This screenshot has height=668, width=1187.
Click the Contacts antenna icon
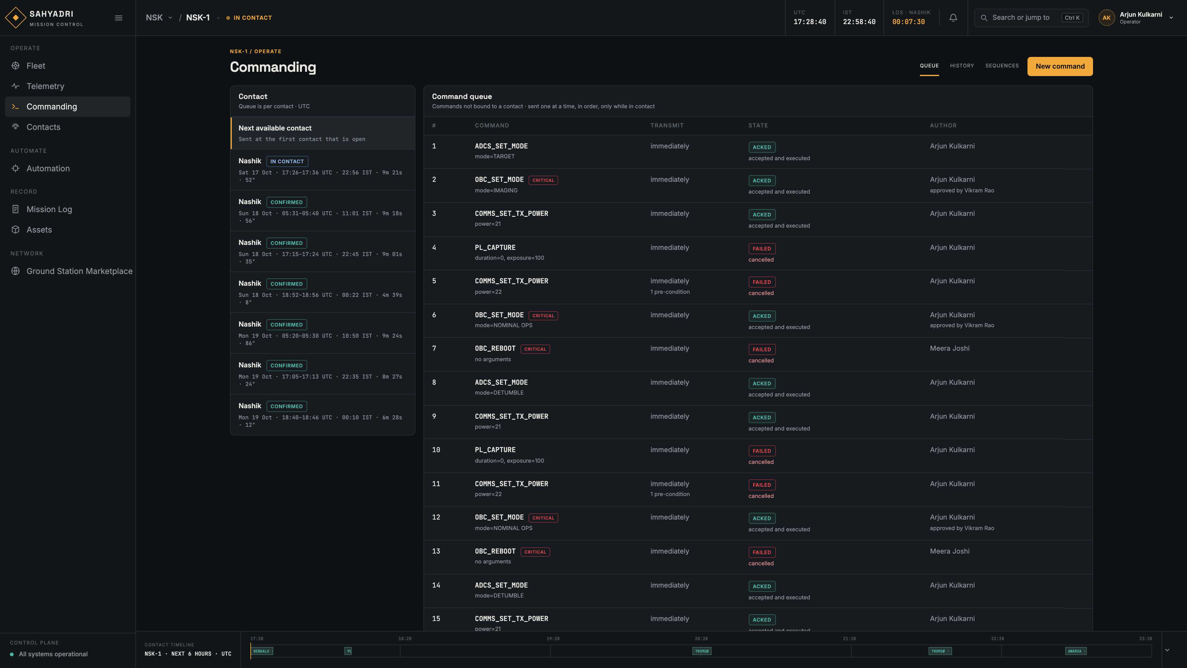click(x=16, y=127)
